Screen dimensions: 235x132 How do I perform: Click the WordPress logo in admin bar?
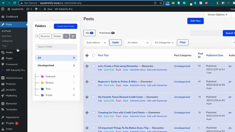[x=3, y=9]
